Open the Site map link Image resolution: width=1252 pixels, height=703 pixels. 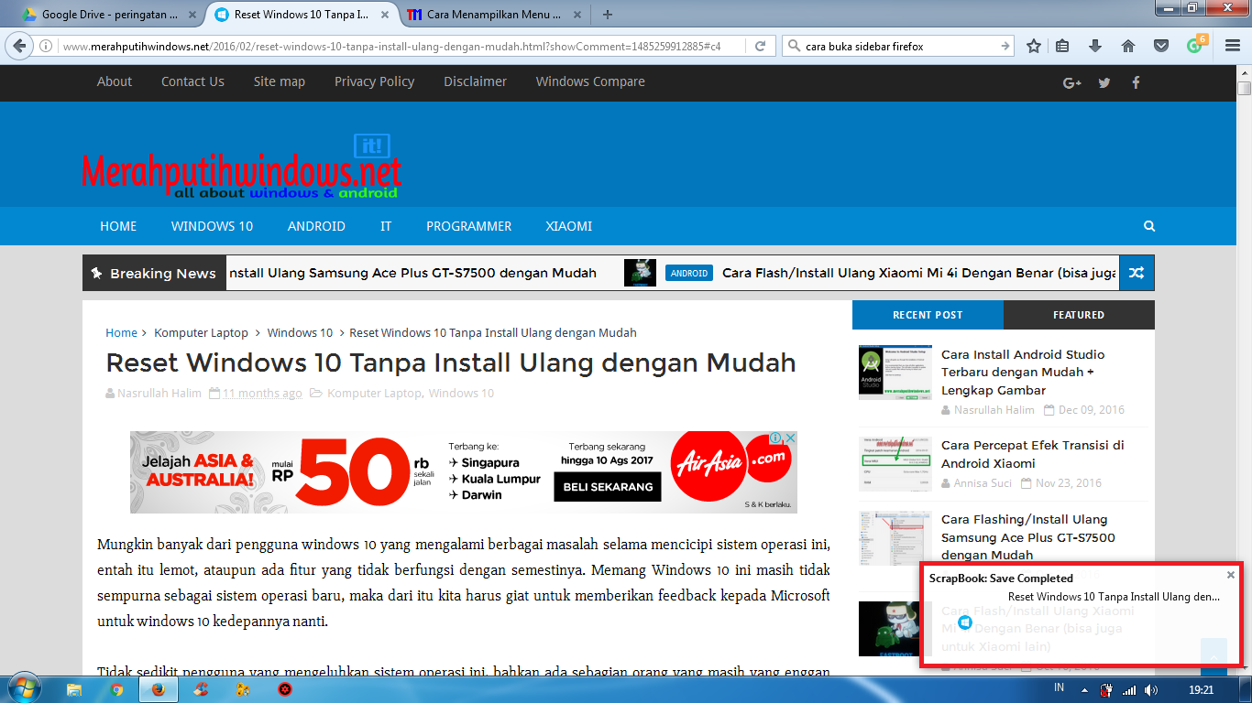click(280, 81)
